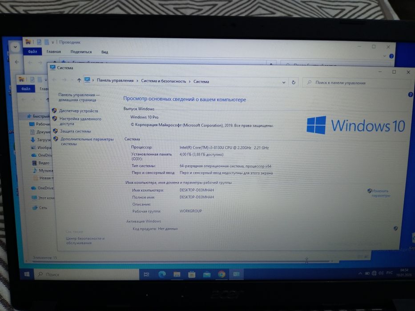The width and height of the screenshot is (415, 311).
Task: Click computer name DESKTOP-D83MHAH value
Action: 197,190
